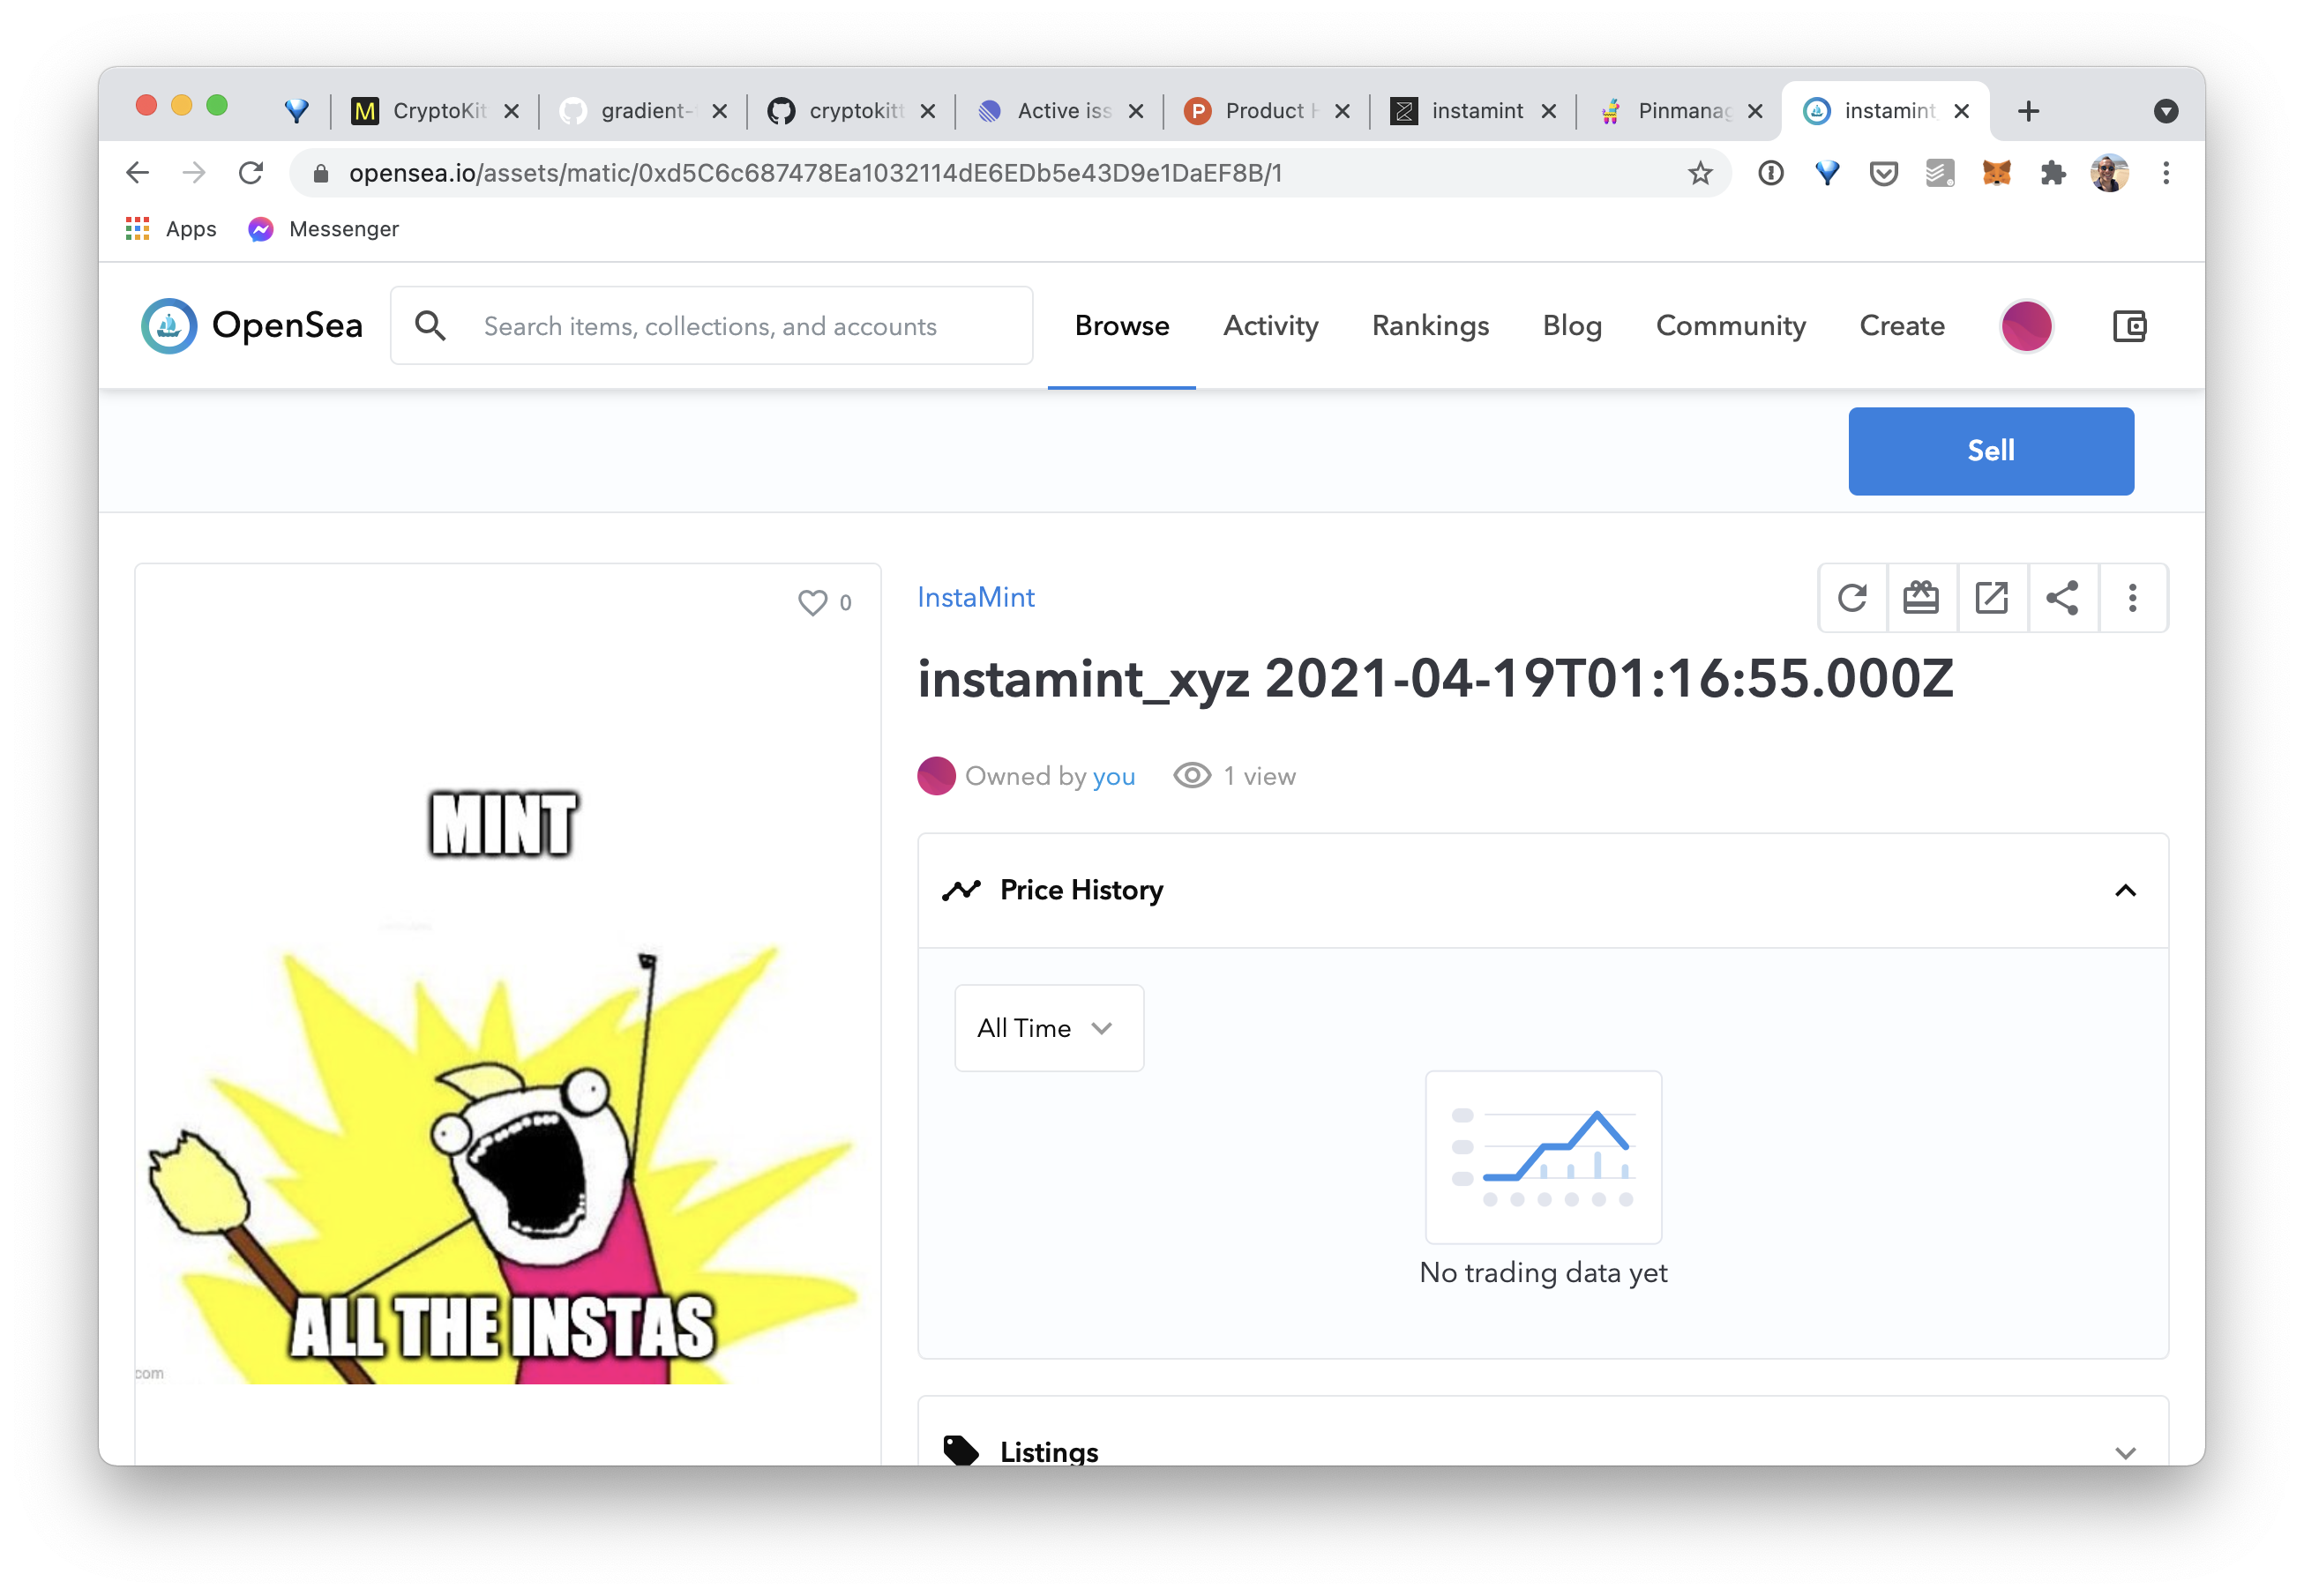The width and height of the screenshot is (2304, 1596).
Task: Click the refresh metadata icon
Action: point(1851,598)
